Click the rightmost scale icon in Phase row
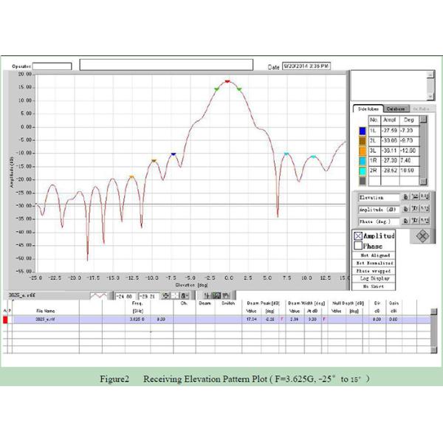Image resolution: width=443 pixels, height=443 pixels. point(425,221)
